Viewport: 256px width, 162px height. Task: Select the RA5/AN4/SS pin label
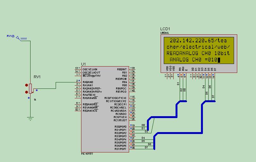[90, 98]
